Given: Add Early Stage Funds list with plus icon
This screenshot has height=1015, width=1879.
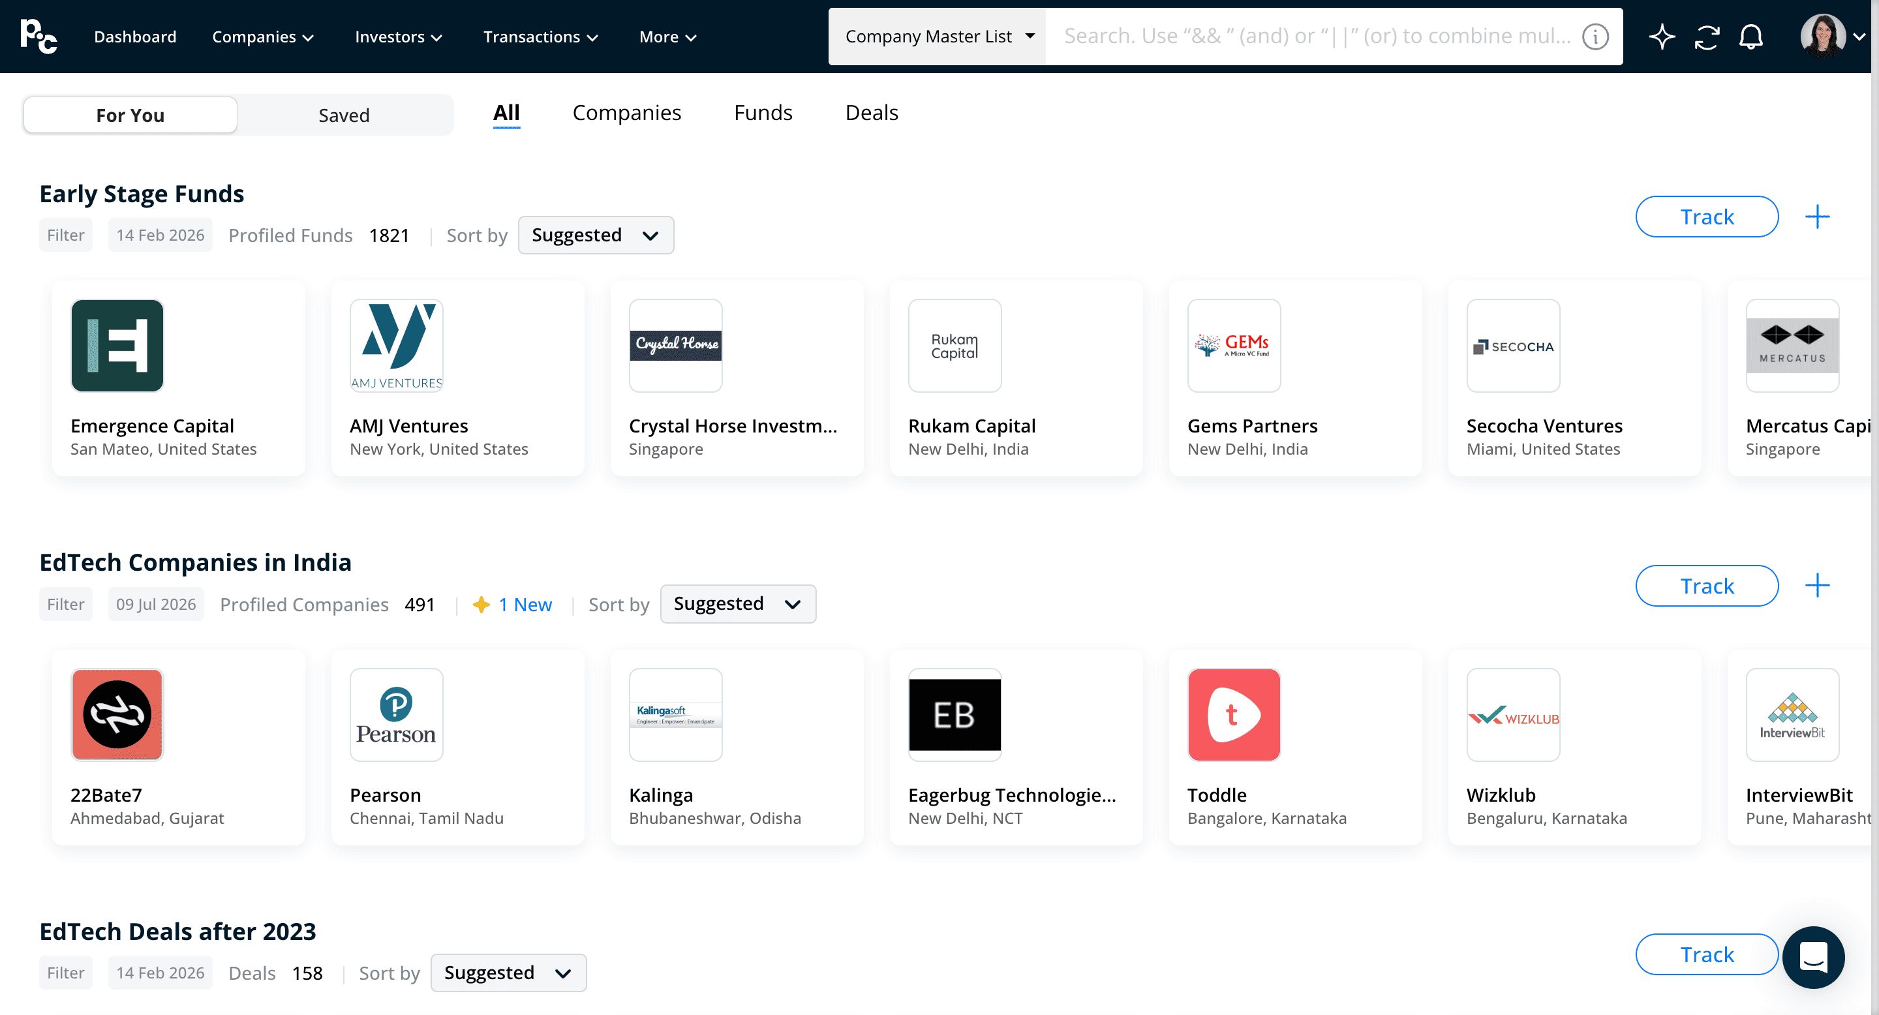Looking at the screenshot, I should [x=1817, y=217].
